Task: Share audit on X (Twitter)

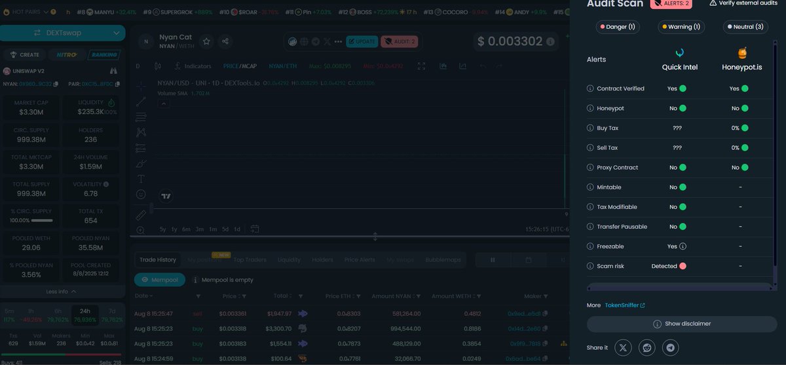Action: pyautogui.click(x=623, y=347)
